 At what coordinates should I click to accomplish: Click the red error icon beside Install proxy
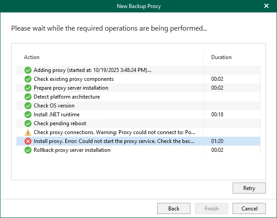click(28, 141)
